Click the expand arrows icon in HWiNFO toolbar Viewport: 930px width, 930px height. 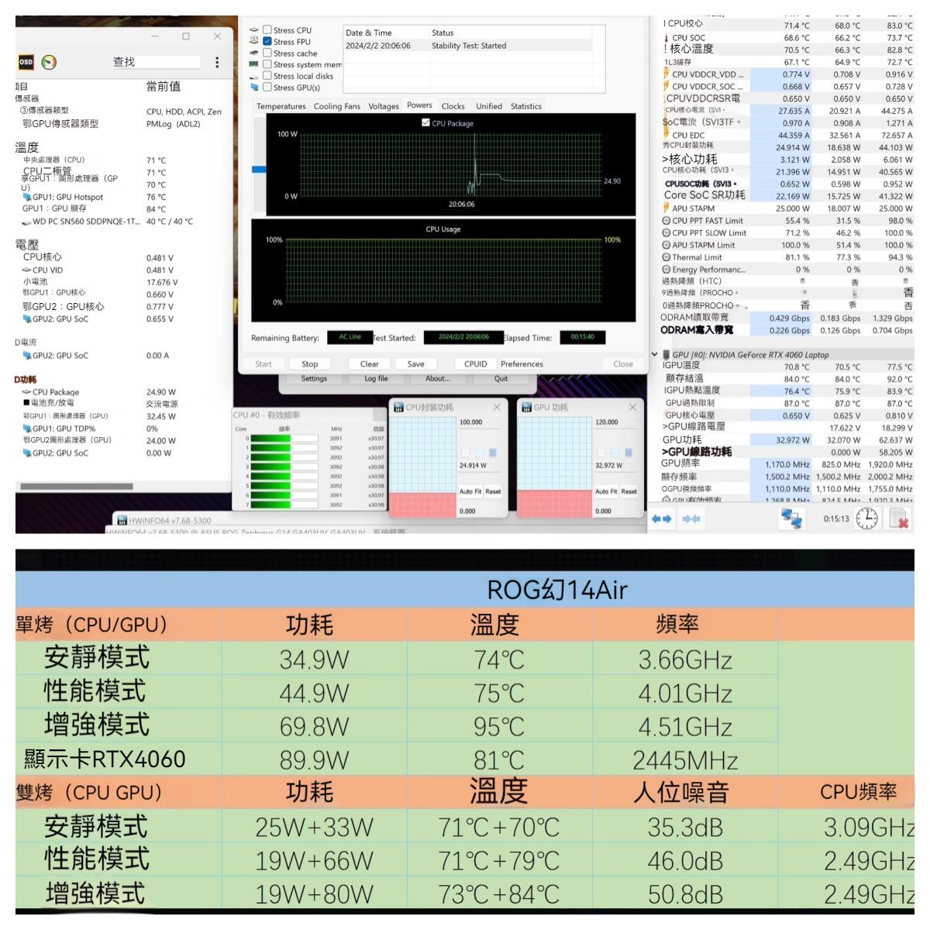click(x=662, y=518)
